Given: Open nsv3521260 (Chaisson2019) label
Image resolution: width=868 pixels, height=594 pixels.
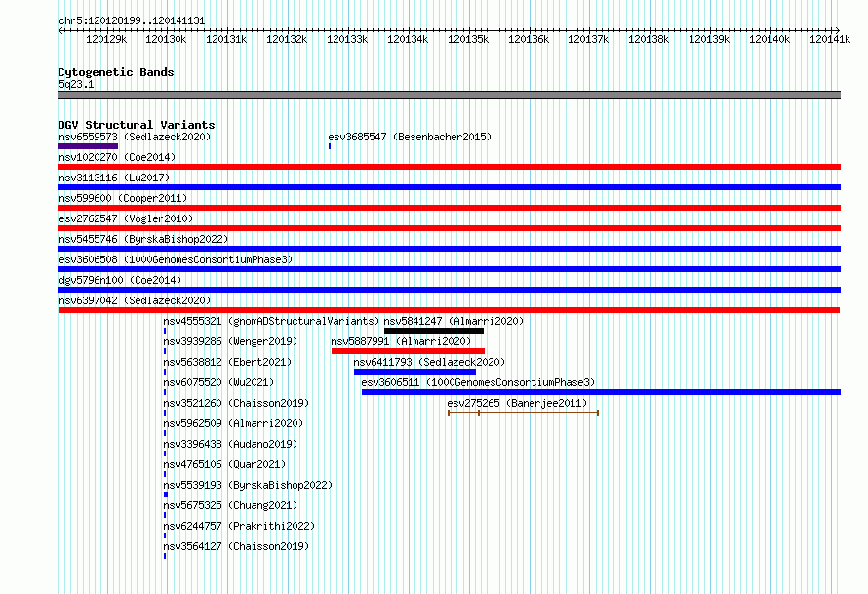Looking at the screenshot, I should tap(236, 403).
